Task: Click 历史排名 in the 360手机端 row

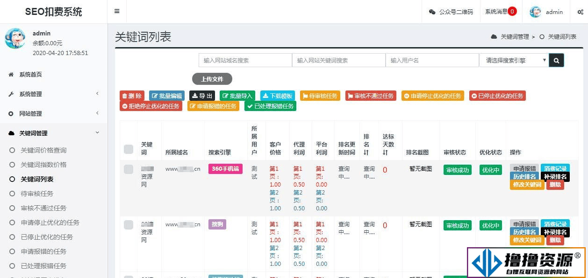Action: (524, 176)
